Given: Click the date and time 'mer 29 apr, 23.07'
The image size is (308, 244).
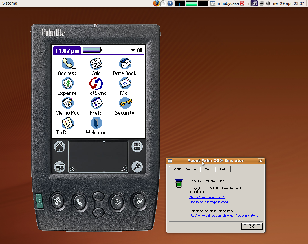Looking at the screenshot, I should click(x=288, y=3).
